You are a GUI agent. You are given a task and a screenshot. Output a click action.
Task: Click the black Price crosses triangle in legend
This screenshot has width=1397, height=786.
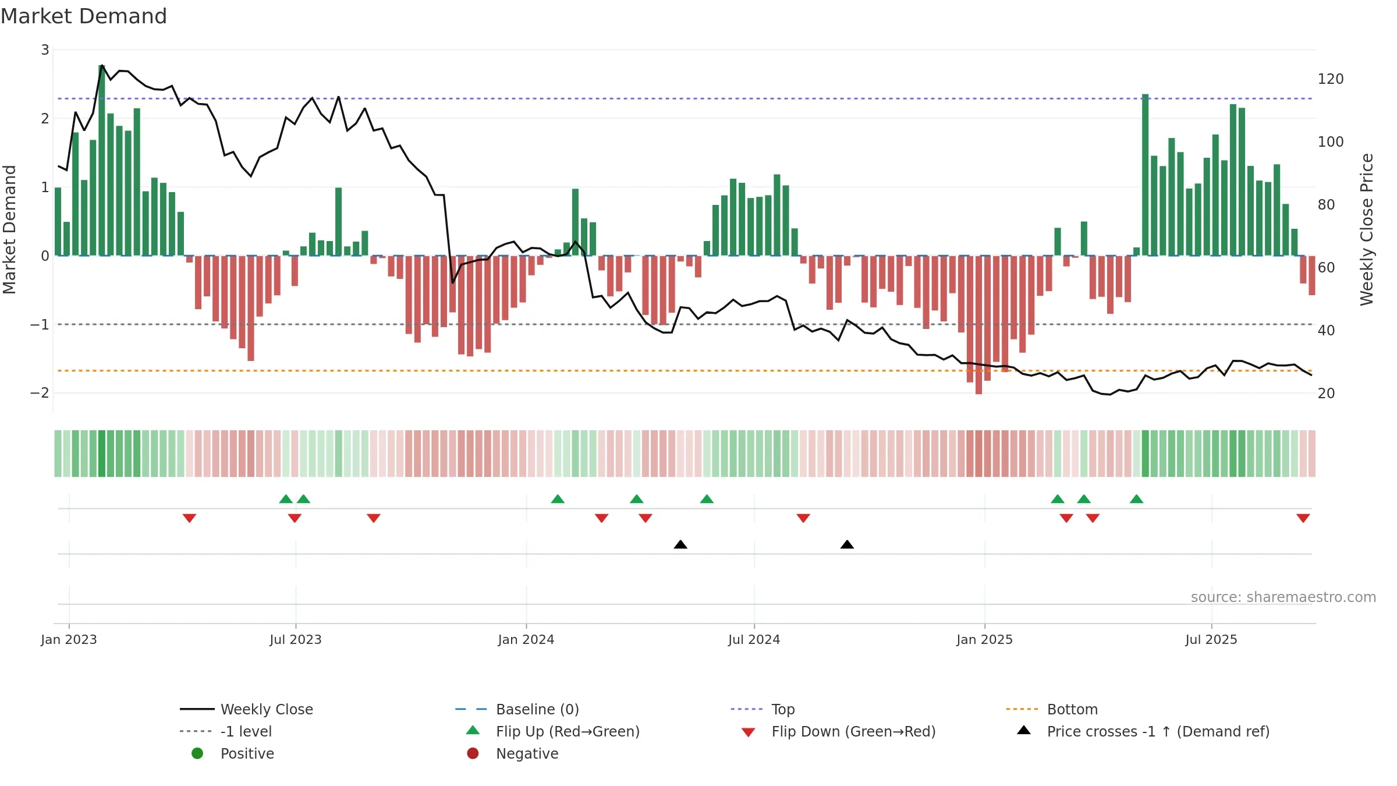[1024, 730]
